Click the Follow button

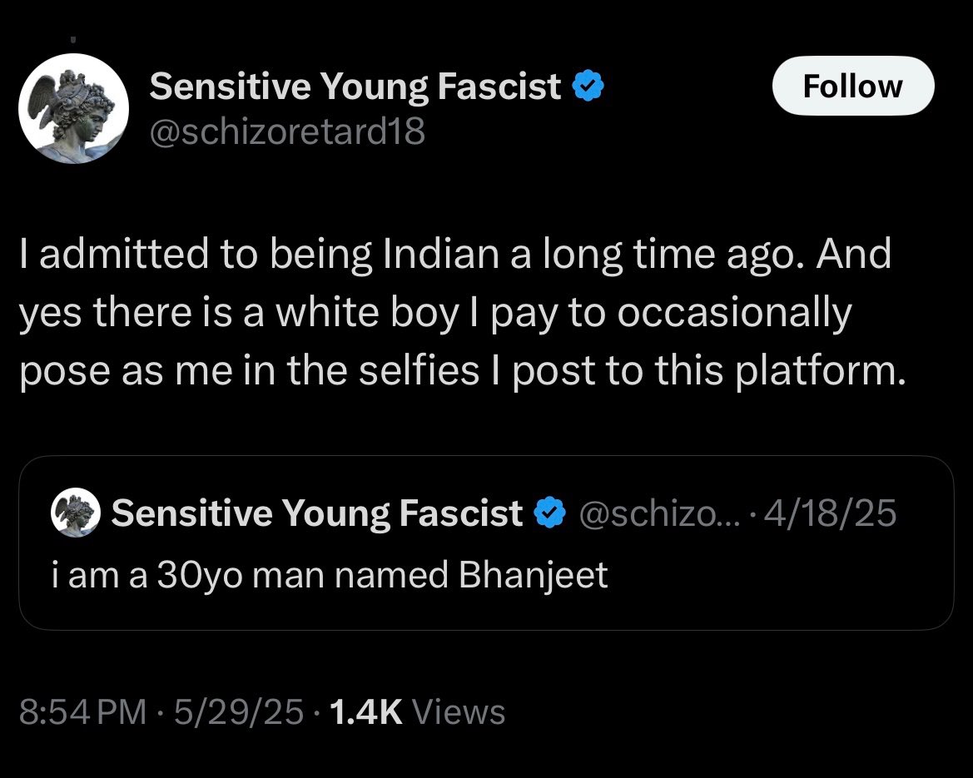tap(852, 86)
